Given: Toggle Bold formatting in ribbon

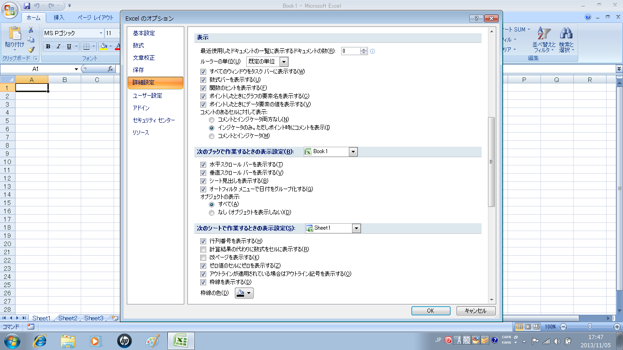Looking at the screenshot, I should click(x=48, y=46).
